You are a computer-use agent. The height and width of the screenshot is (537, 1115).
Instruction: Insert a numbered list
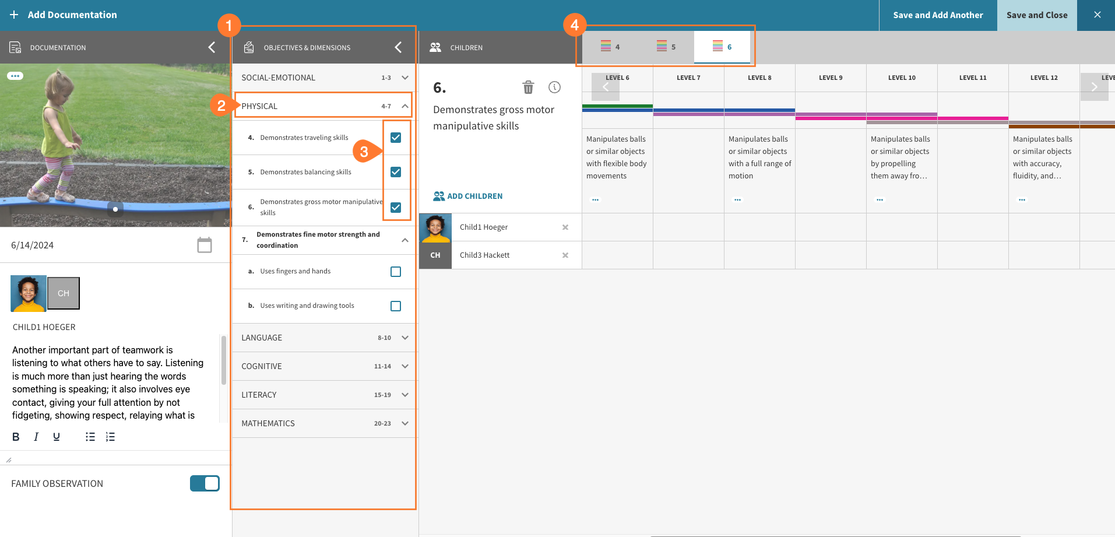point(110,436)
